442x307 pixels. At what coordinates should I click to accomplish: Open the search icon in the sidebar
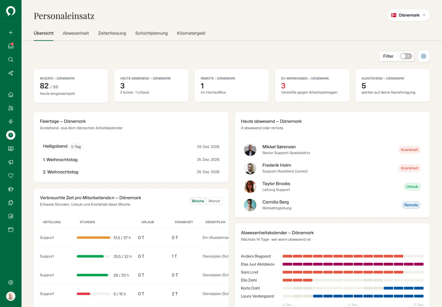click(11, 60)
